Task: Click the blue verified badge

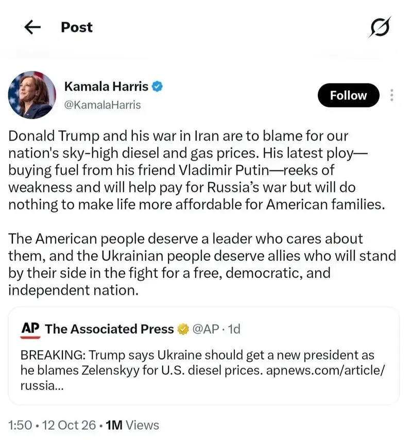Action: tap(157, 86)
